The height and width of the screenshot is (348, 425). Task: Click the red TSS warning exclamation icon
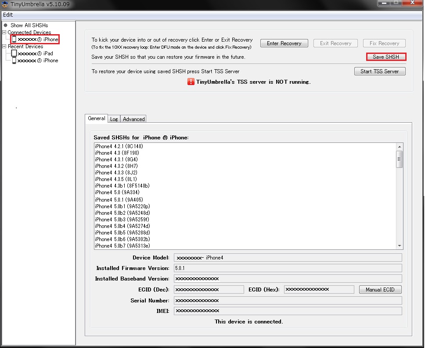coord(190,82)
